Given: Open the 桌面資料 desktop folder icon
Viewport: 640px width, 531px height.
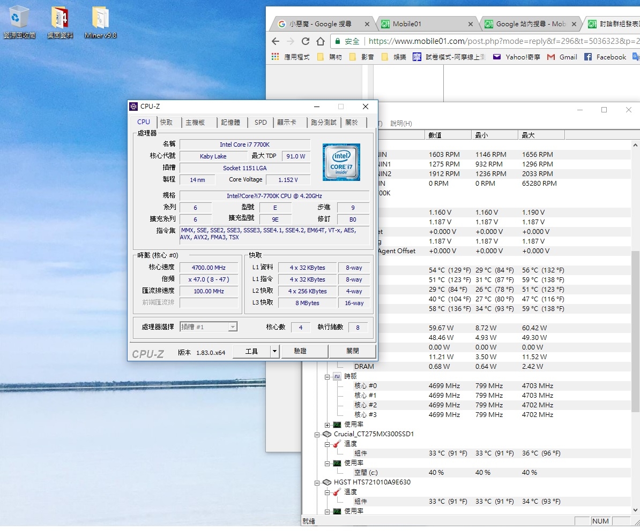Looking at the screenshot, I should (59, 22).
